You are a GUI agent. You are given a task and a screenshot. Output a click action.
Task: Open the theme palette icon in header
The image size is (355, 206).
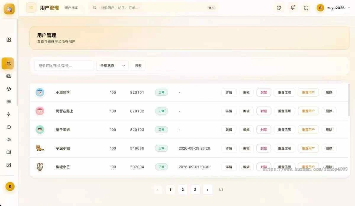[279, 8]
